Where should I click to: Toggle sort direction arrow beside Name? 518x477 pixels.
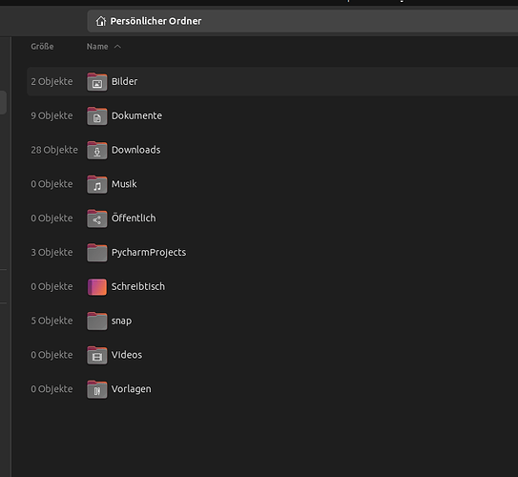click(x=117, y=47)
